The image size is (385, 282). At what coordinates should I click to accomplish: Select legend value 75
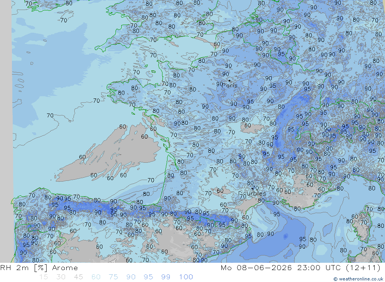click(x=114, y=277)
